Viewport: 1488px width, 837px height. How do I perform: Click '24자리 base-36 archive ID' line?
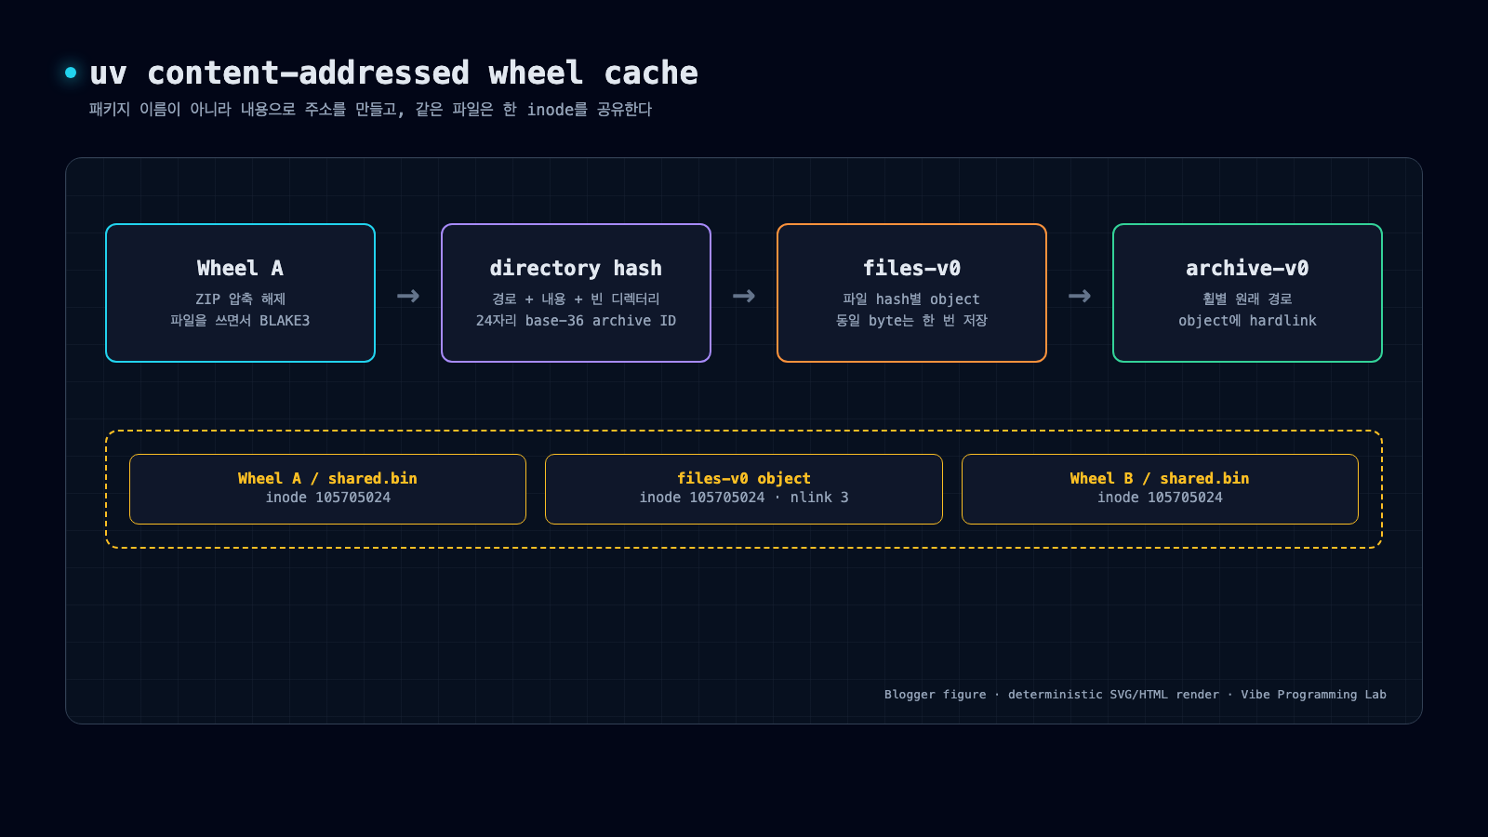pyautogui.click(x=576, y=321)
